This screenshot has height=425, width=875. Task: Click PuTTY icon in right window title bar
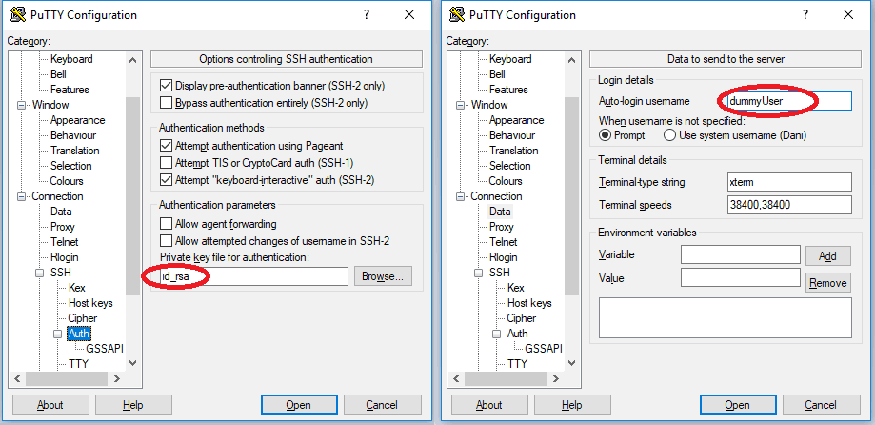[457, 14]
